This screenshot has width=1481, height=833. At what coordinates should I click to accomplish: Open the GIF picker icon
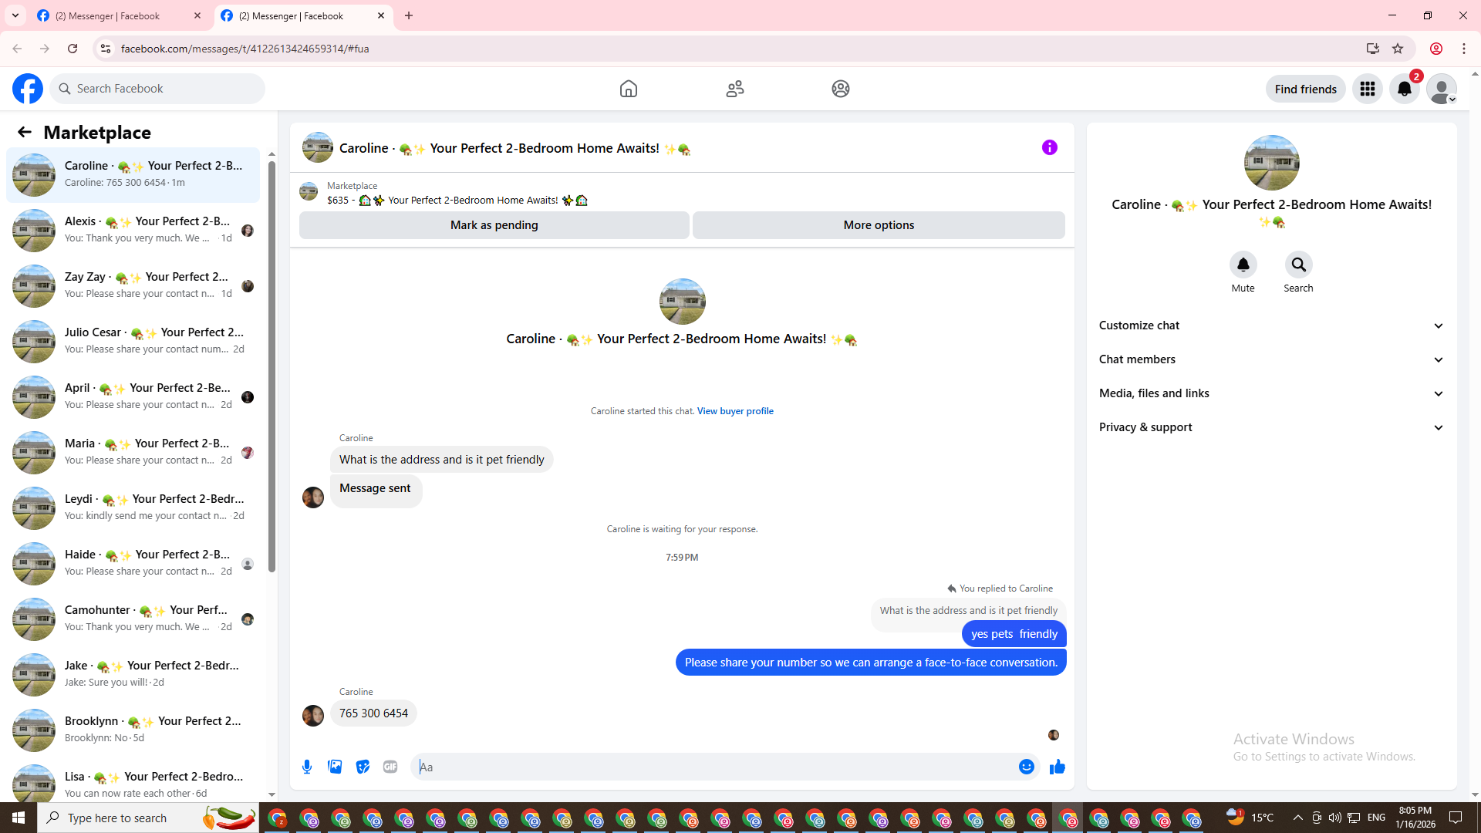390,767
